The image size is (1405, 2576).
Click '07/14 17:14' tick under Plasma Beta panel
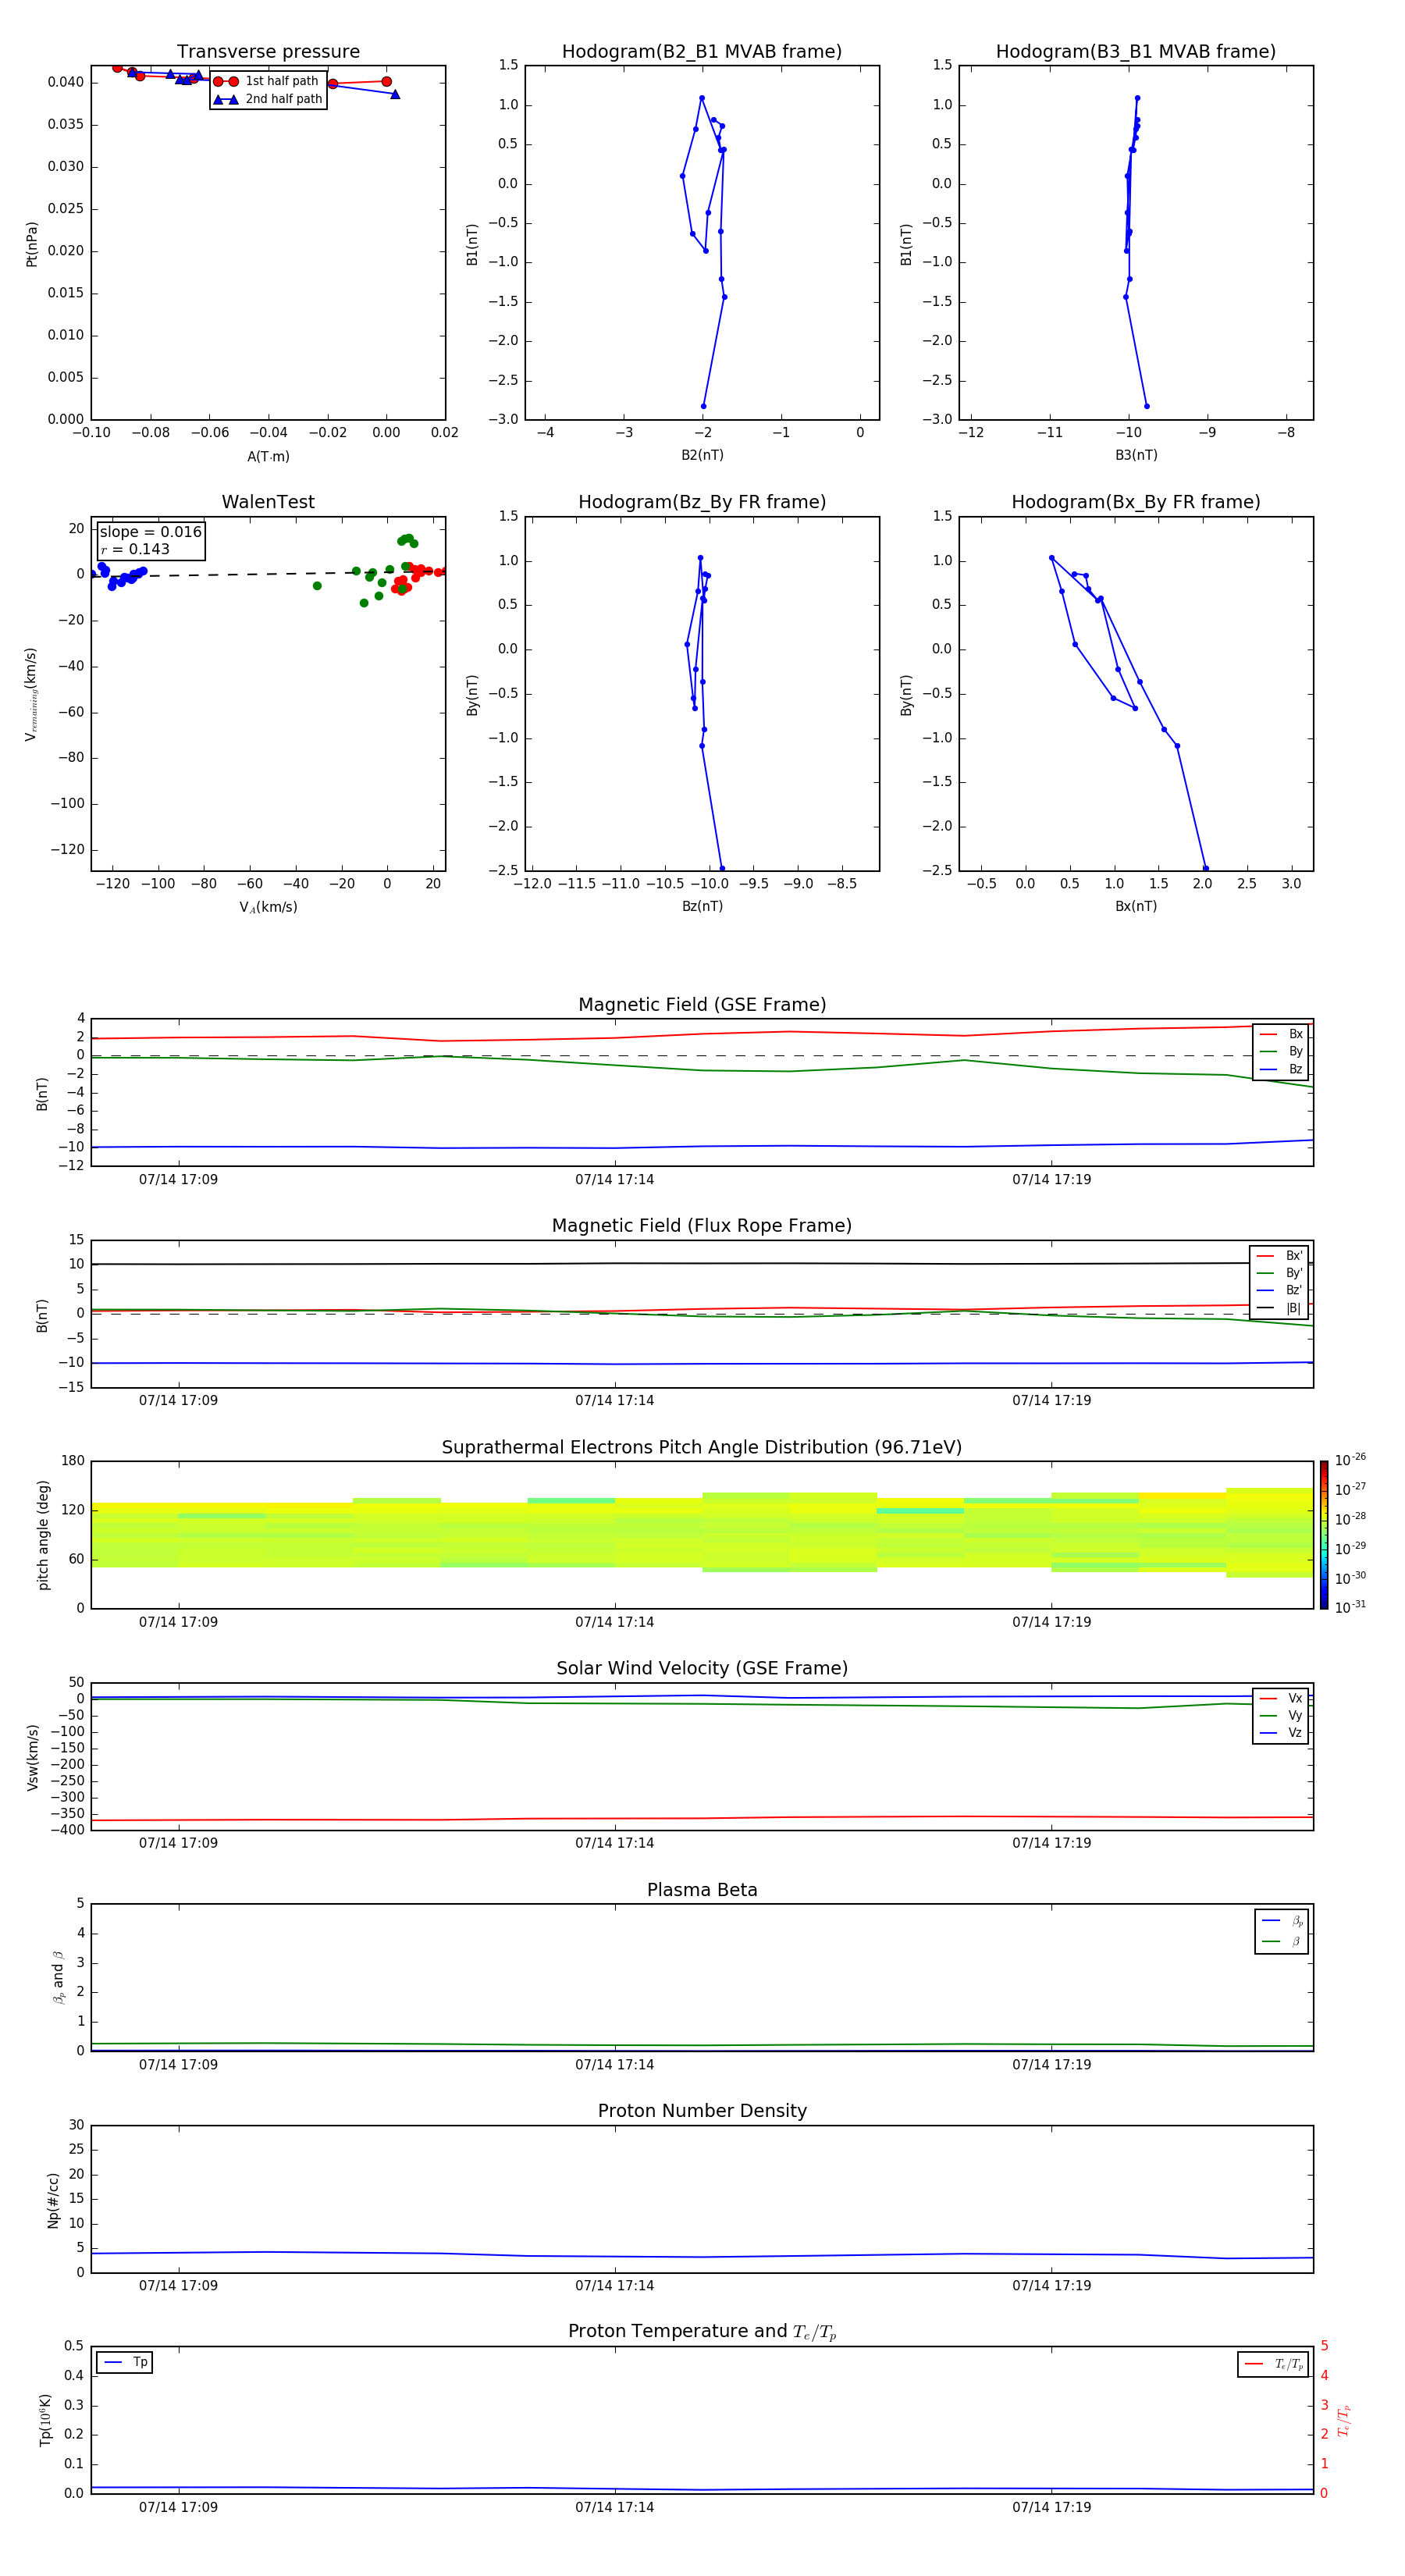(614, 2065)
